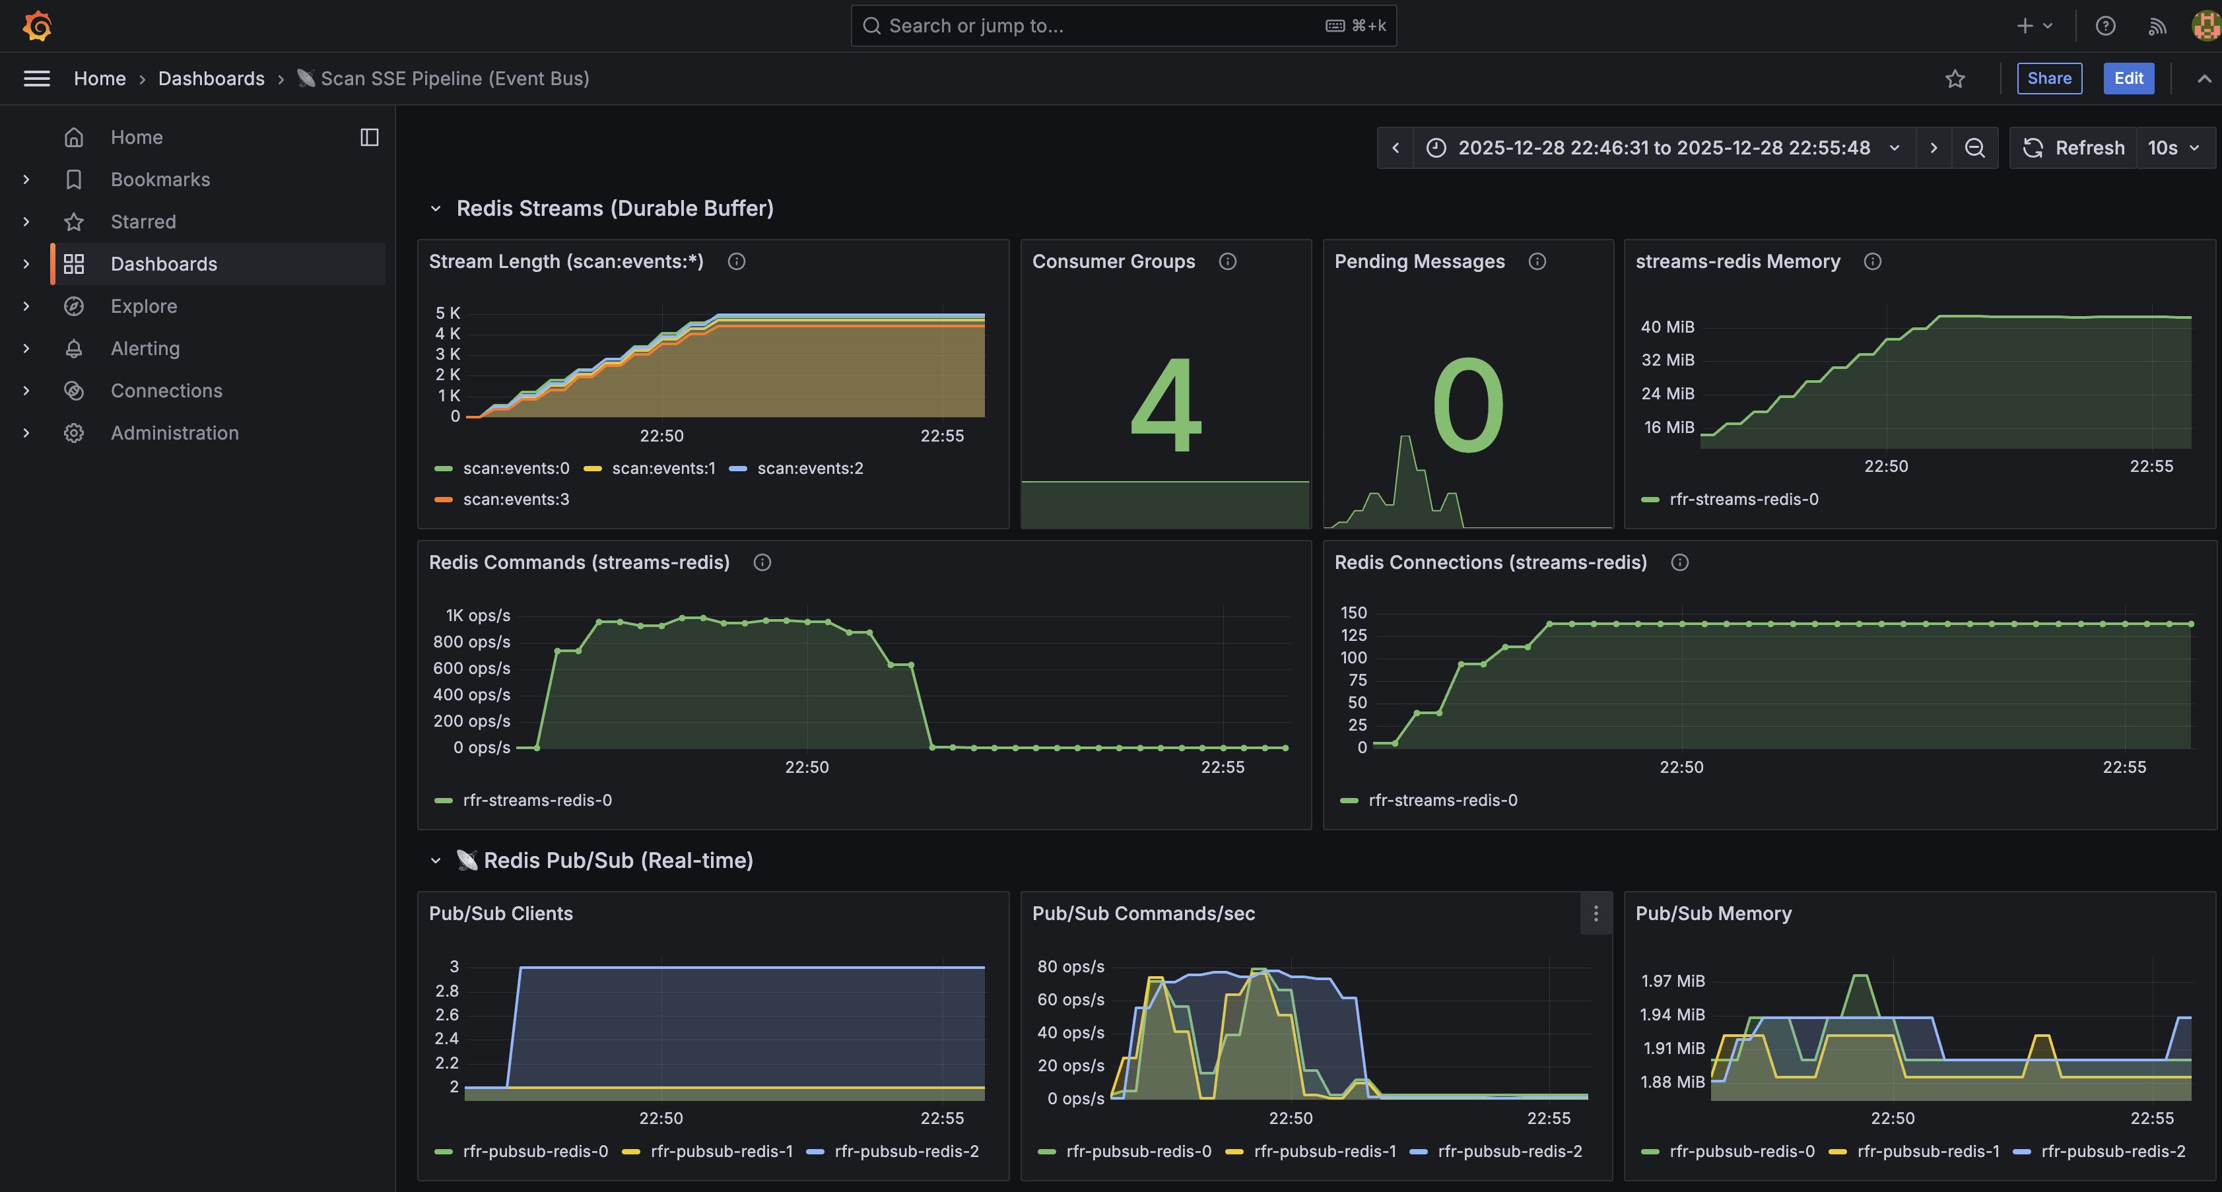Toggle rfr-pubsub-redis-2 series in Pub/Sub Clients
2222x1192 pixels.
(906, 1152)
